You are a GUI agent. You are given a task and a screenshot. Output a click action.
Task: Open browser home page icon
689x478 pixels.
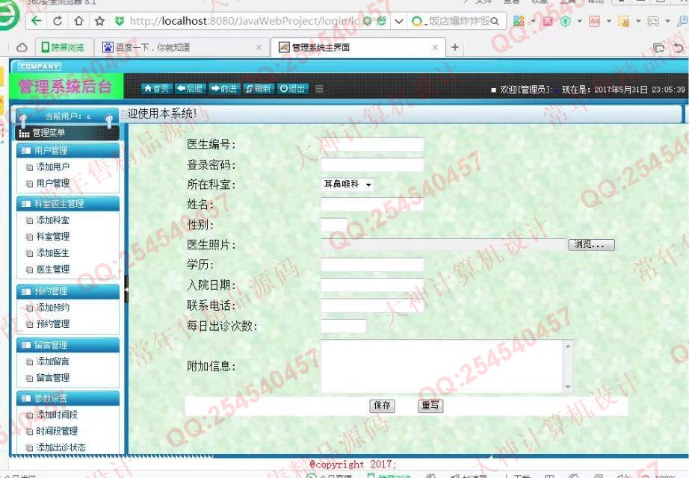click(x=78, y=21)
